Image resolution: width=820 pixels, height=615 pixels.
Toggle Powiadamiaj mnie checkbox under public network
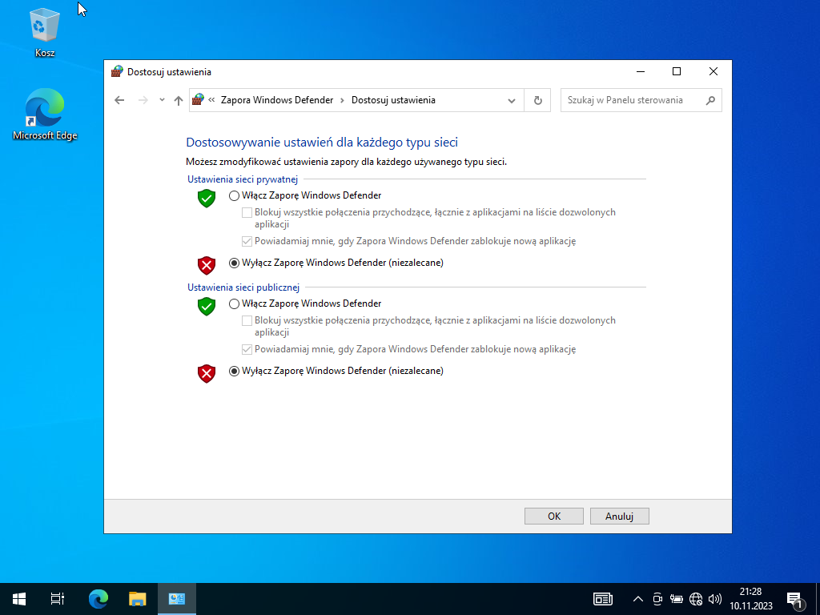click(247, 349)
